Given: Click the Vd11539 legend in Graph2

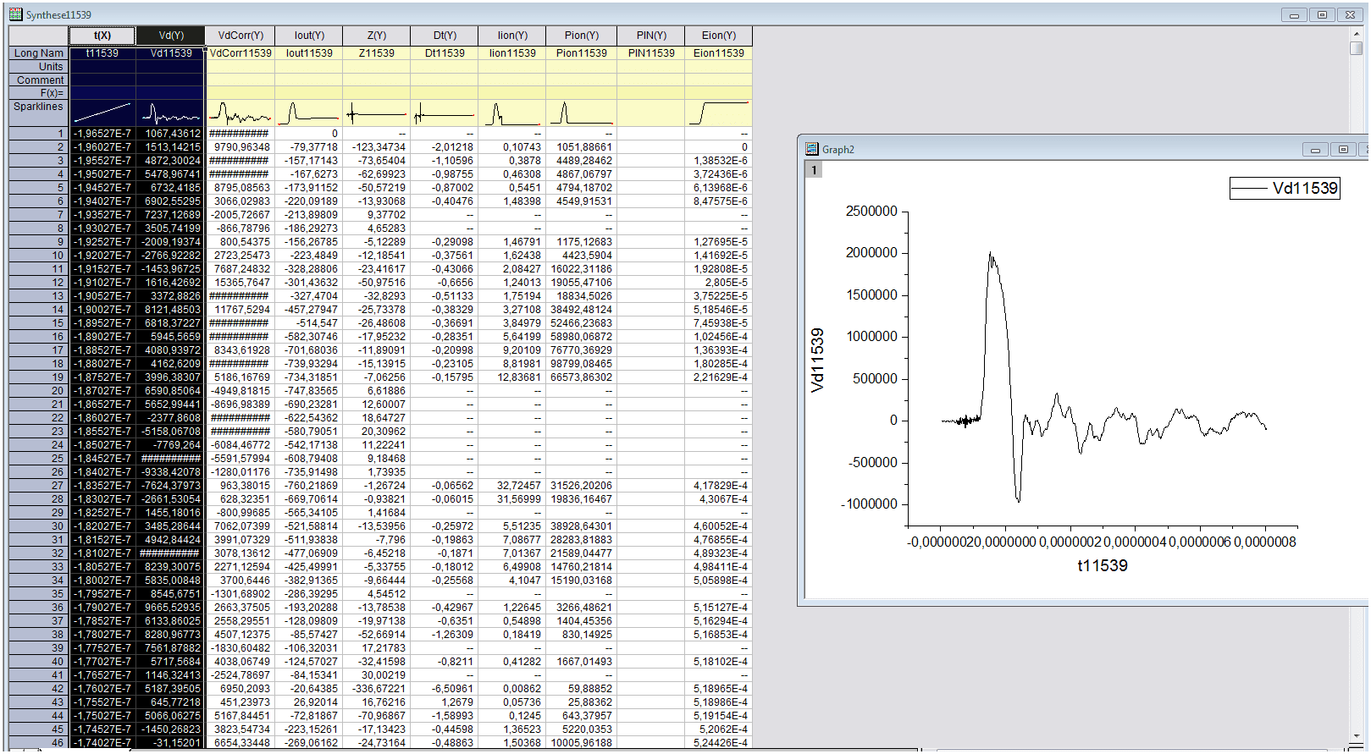Looking at the screenshot, I should pyautogui.click(x=1285, y=188).
